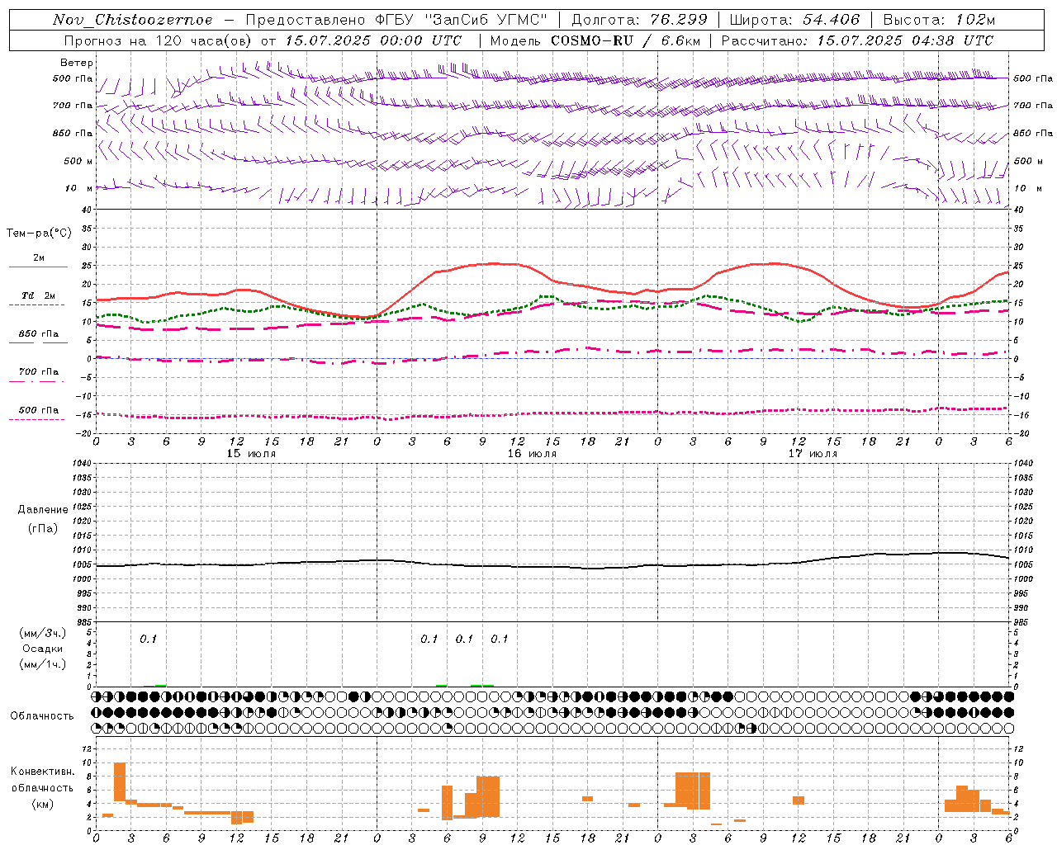Click the (мм/3ч.) precipitation unit label

[43, 634]
